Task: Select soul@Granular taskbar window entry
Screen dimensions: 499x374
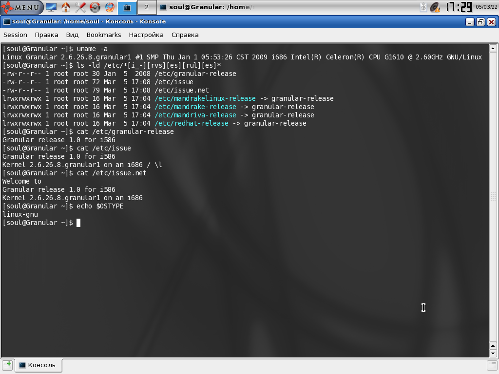Action: coord(208,7)
